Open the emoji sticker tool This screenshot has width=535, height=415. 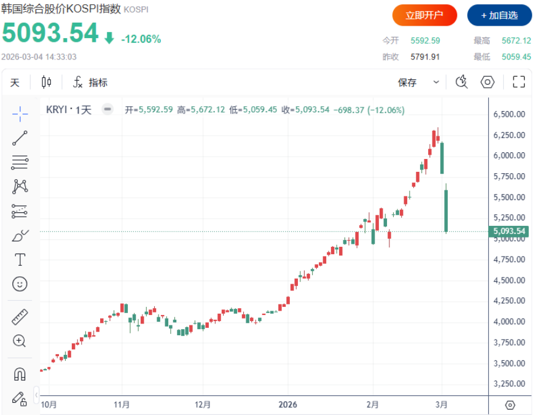click(18, 284)
